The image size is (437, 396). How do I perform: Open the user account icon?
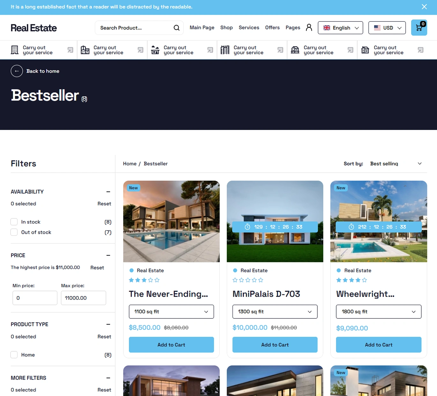tap(309, 27)
